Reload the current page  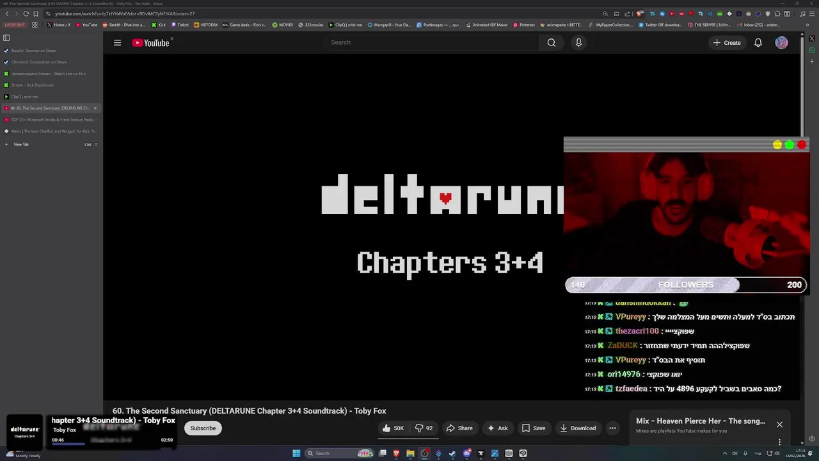[x=26, y=13]
